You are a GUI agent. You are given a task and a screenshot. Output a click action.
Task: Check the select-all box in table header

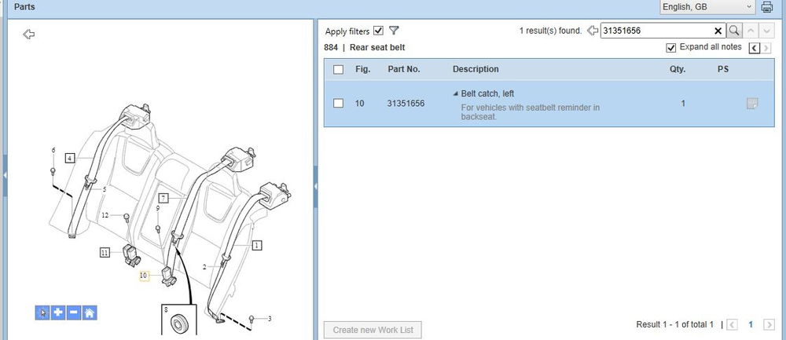coord(338,69)
